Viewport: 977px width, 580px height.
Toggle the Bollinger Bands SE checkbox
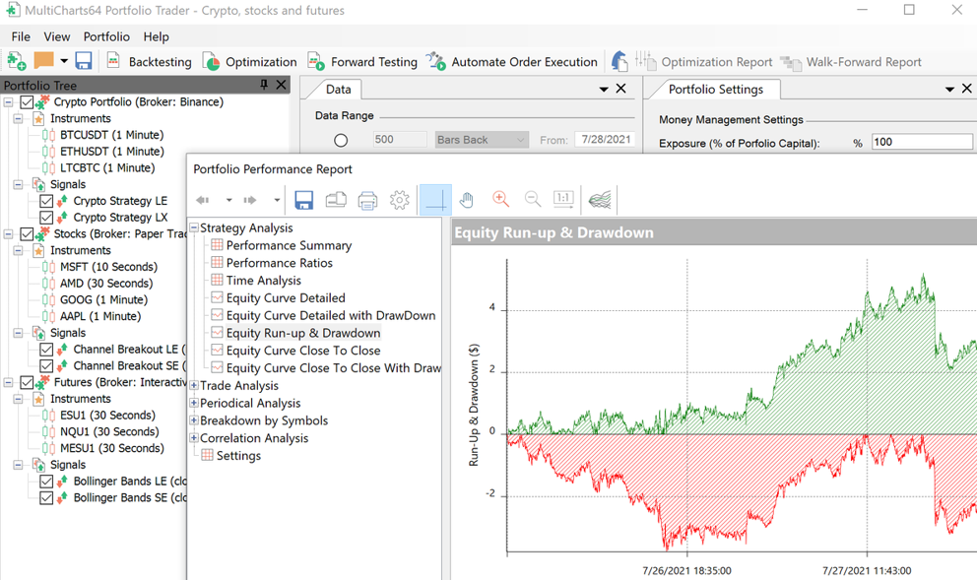point(46,497)
